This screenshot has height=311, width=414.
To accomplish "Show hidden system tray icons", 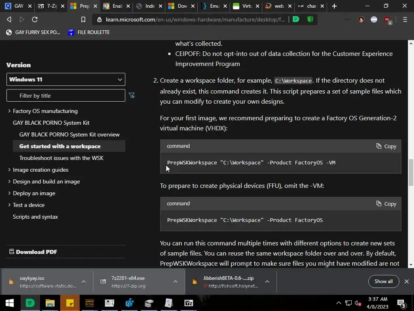I will point(338,303).
